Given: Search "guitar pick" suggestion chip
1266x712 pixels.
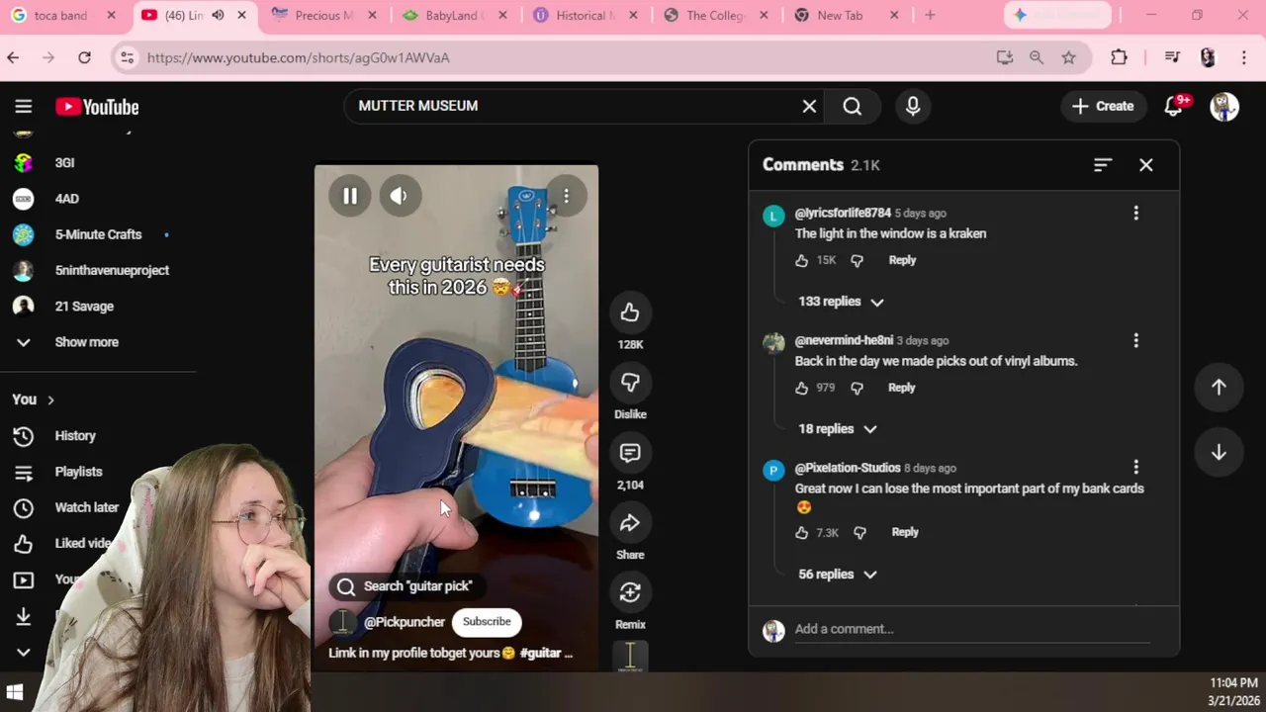Looking at the screenshot, I should coord(407,586).
